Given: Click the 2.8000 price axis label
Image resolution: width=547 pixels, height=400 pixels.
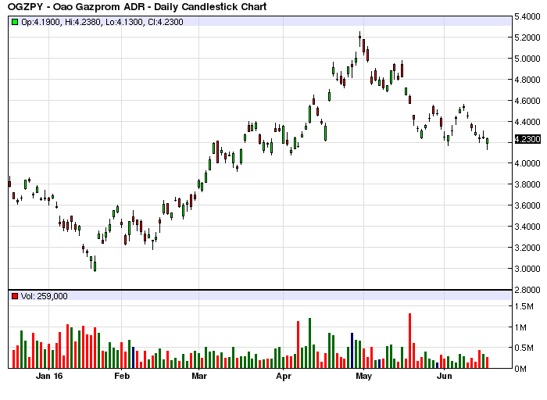Looking at the screenshot, I should pos(527,289).
